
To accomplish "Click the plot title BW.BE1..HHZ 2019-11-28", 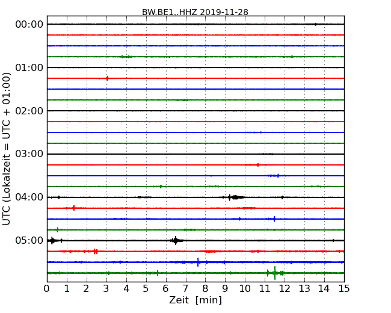I will coord(195,12).
